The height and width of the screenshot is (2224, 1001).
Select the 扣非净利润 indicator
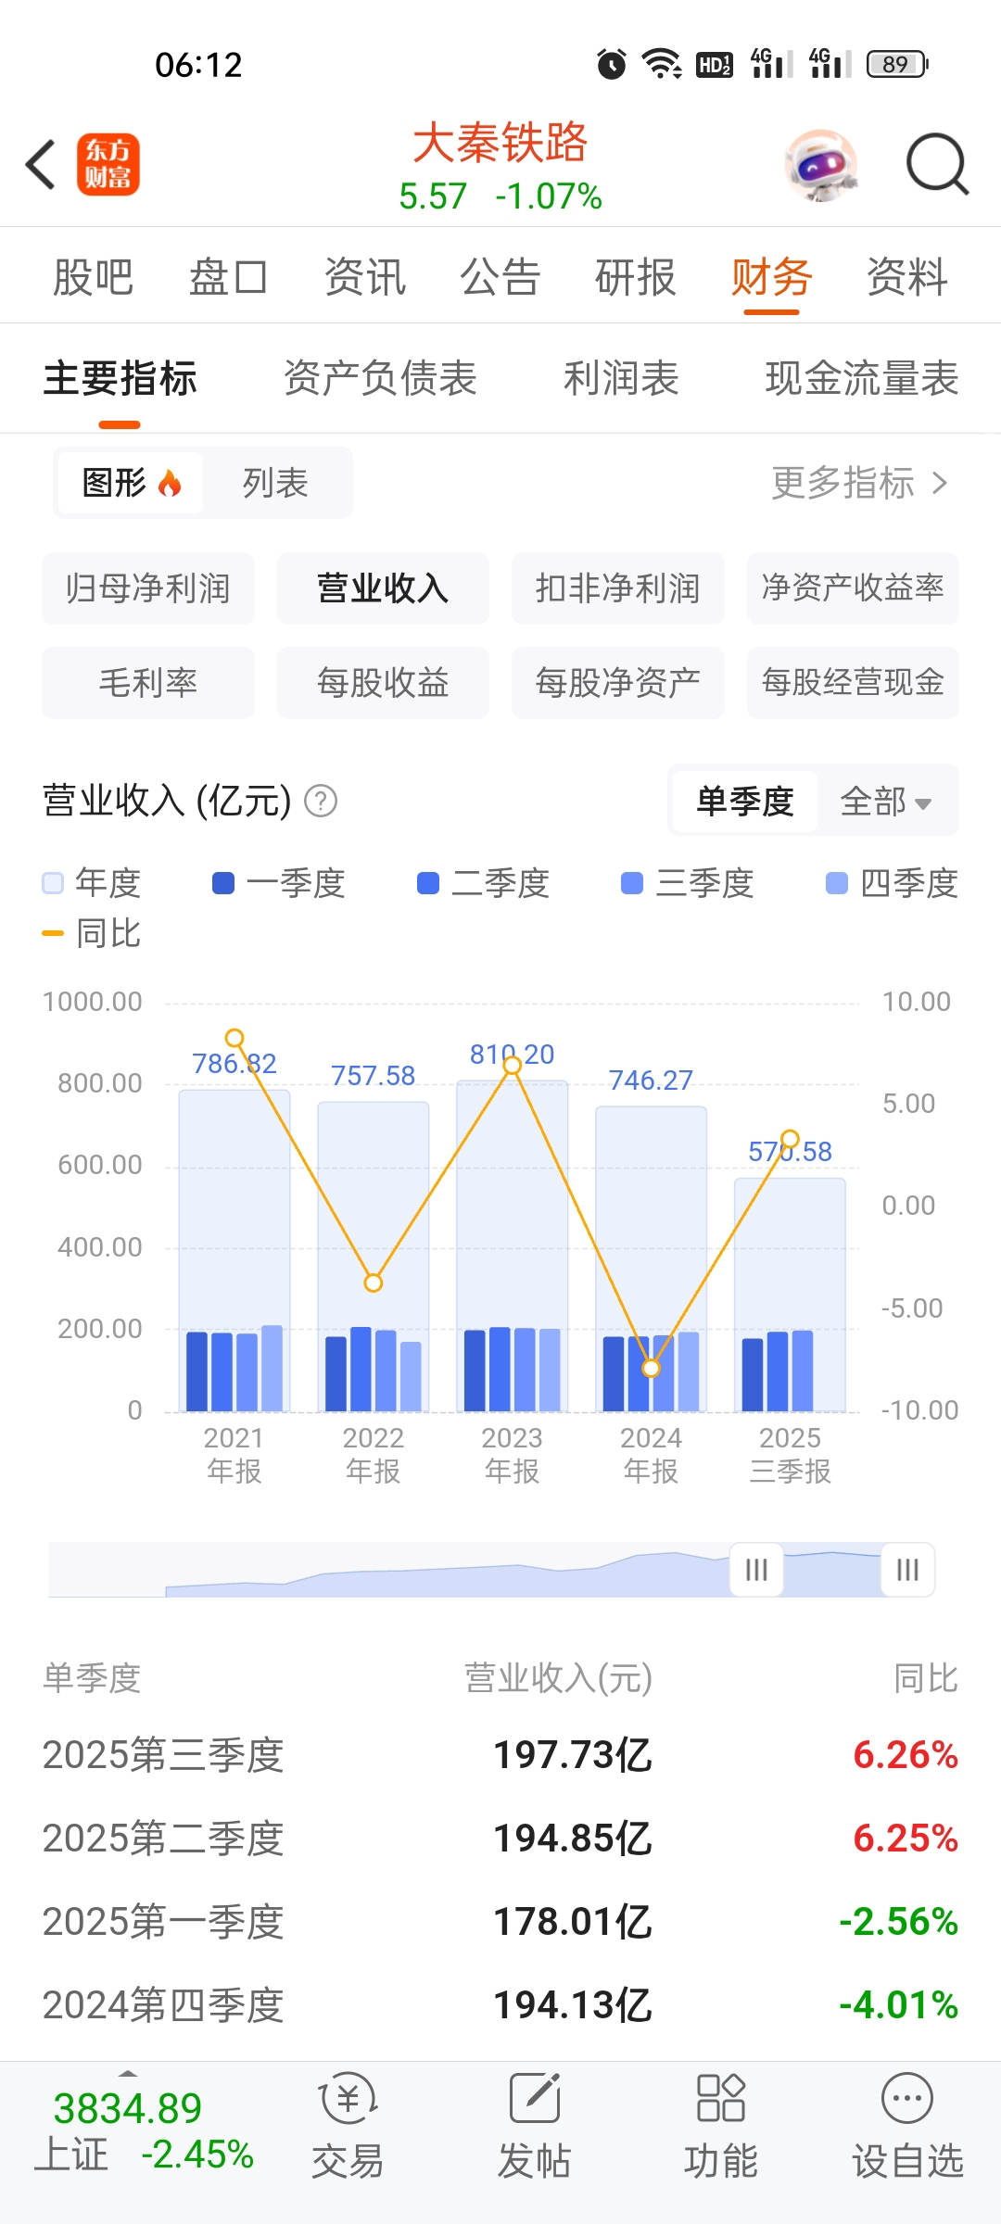(x=618, y=588)
